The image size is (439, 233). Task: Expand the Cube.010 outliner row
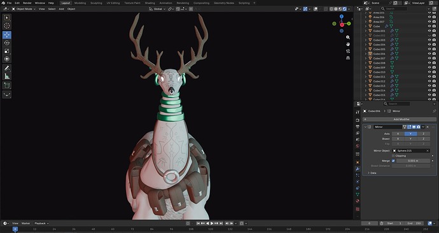pyautogui.click(x=365, y=72)
